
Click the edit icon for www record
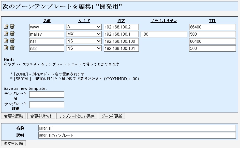coord(6,26)
